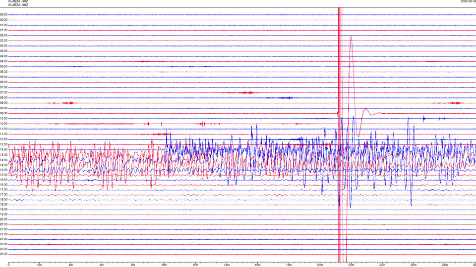This screenshot has height=267, width=476.
Task: Choose the 18m axis tick label
Action: tap(289, 265)
